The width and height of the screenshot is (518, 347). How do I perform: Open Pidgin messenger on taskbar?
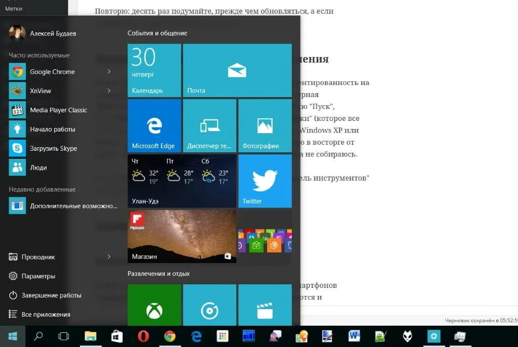[x=275, y=336]
